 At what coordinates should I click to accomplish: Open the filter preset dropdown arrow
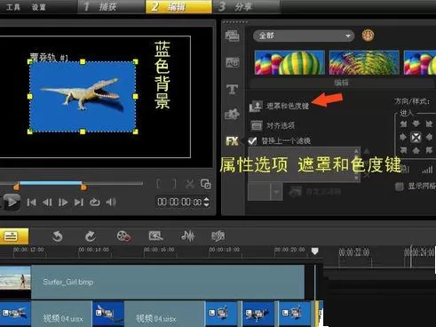(x=276, y=192)
